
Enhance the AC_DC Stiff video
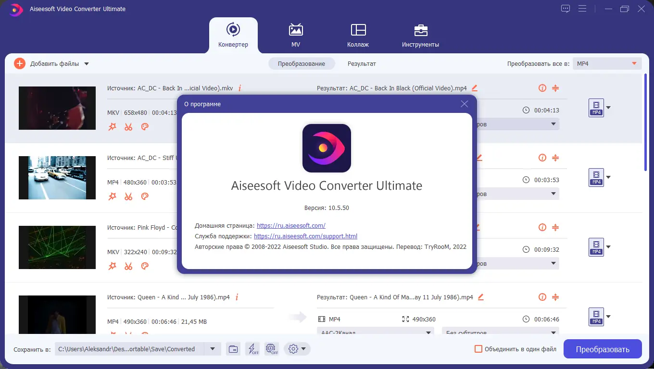tap(113, 197)
